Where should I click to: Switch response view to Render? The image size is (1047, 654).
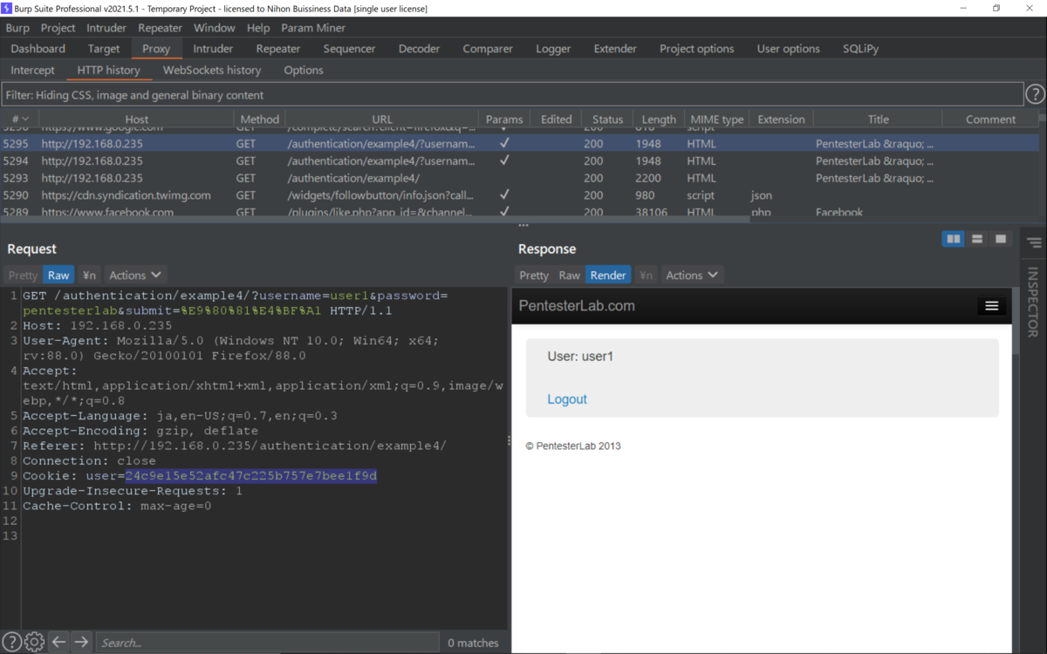point(608,275)
